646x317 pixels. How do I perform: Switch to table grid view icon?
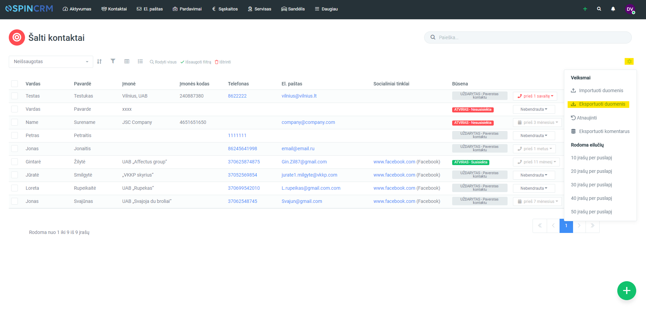[x=127, y=61]
